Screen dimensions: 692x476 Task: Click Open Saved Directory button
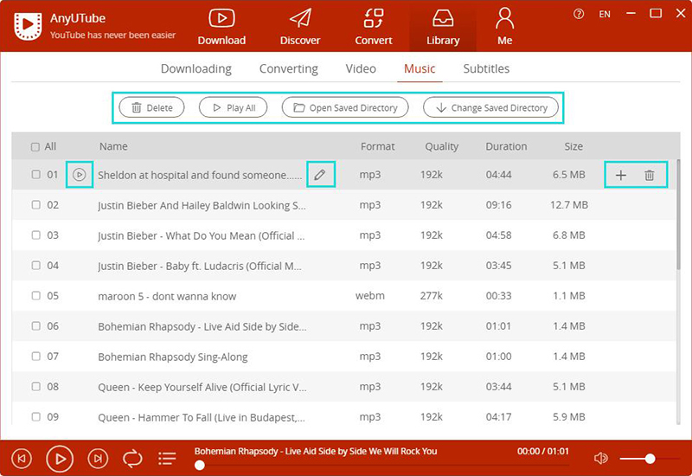click(345, 107)
